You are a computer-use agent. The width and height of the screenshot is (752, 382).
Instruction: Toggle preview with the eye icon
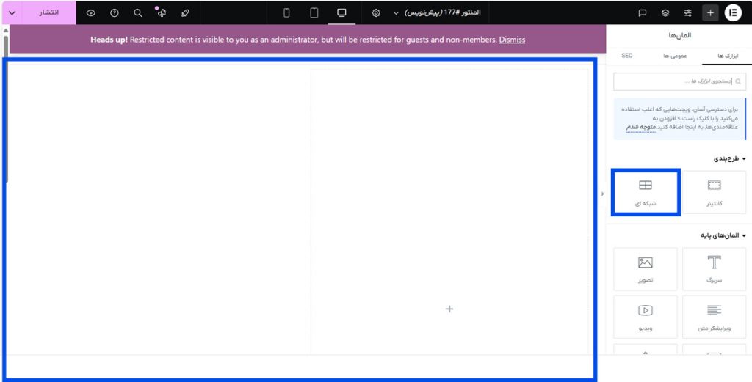(x=91, y=12)
